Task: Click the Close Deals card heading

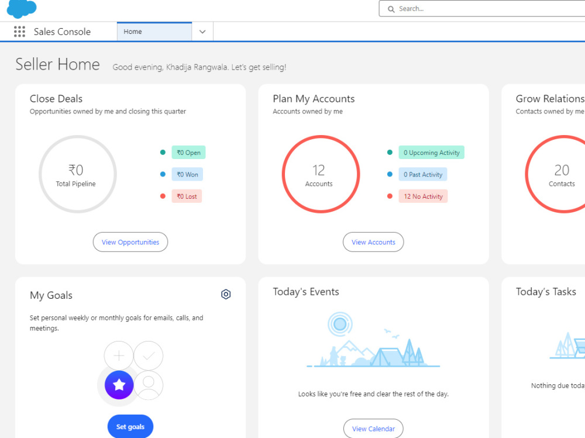Action: [56, 99]
